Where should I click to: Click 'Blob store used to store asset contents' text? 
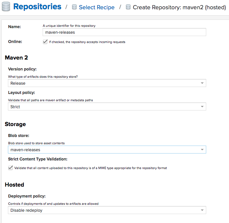[36, 143]
